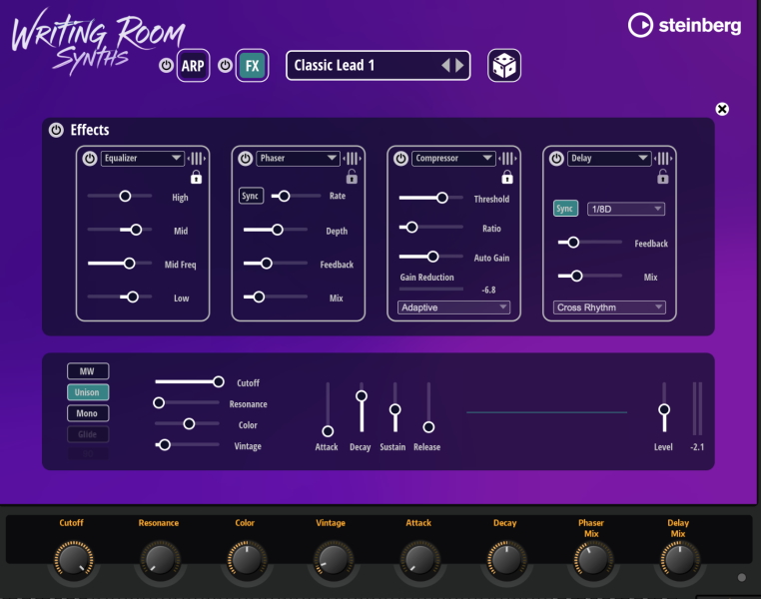Close the Effects panel with X
This screenshot has height=599, width=761.
click(722, 109)
